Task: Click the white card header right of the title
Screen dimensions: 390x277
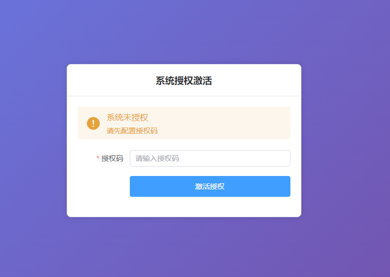Action: click(x=256, y=80)
